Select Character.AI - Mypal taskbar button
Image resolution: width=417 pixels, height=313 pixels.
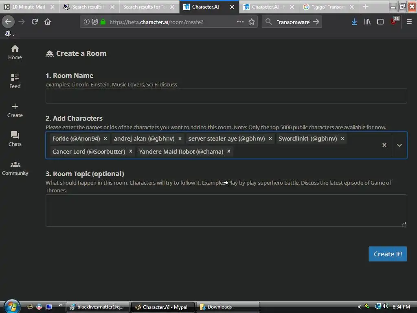(x=162, y=307)
